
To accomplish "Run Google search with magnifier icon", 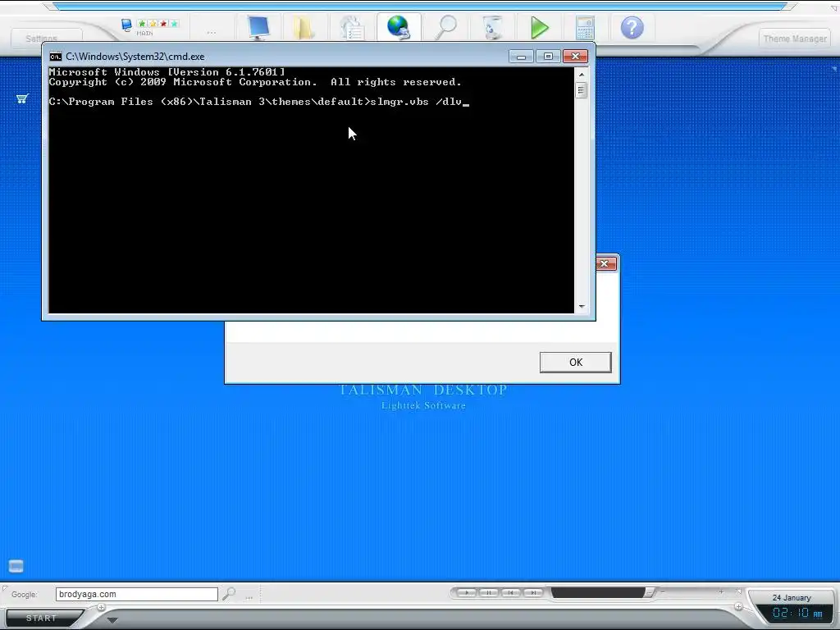I will 229,594.
